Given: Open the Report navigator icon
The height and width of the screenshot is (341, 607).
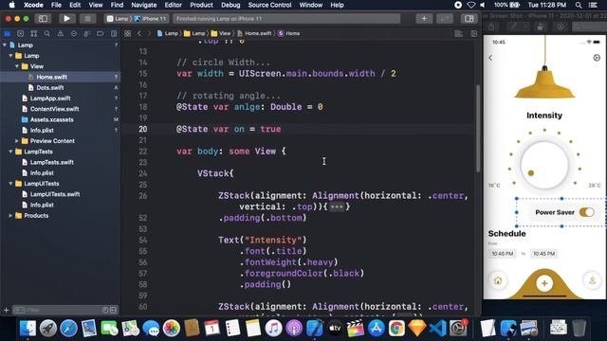Looking at the screenshot, I should (114, 34).
